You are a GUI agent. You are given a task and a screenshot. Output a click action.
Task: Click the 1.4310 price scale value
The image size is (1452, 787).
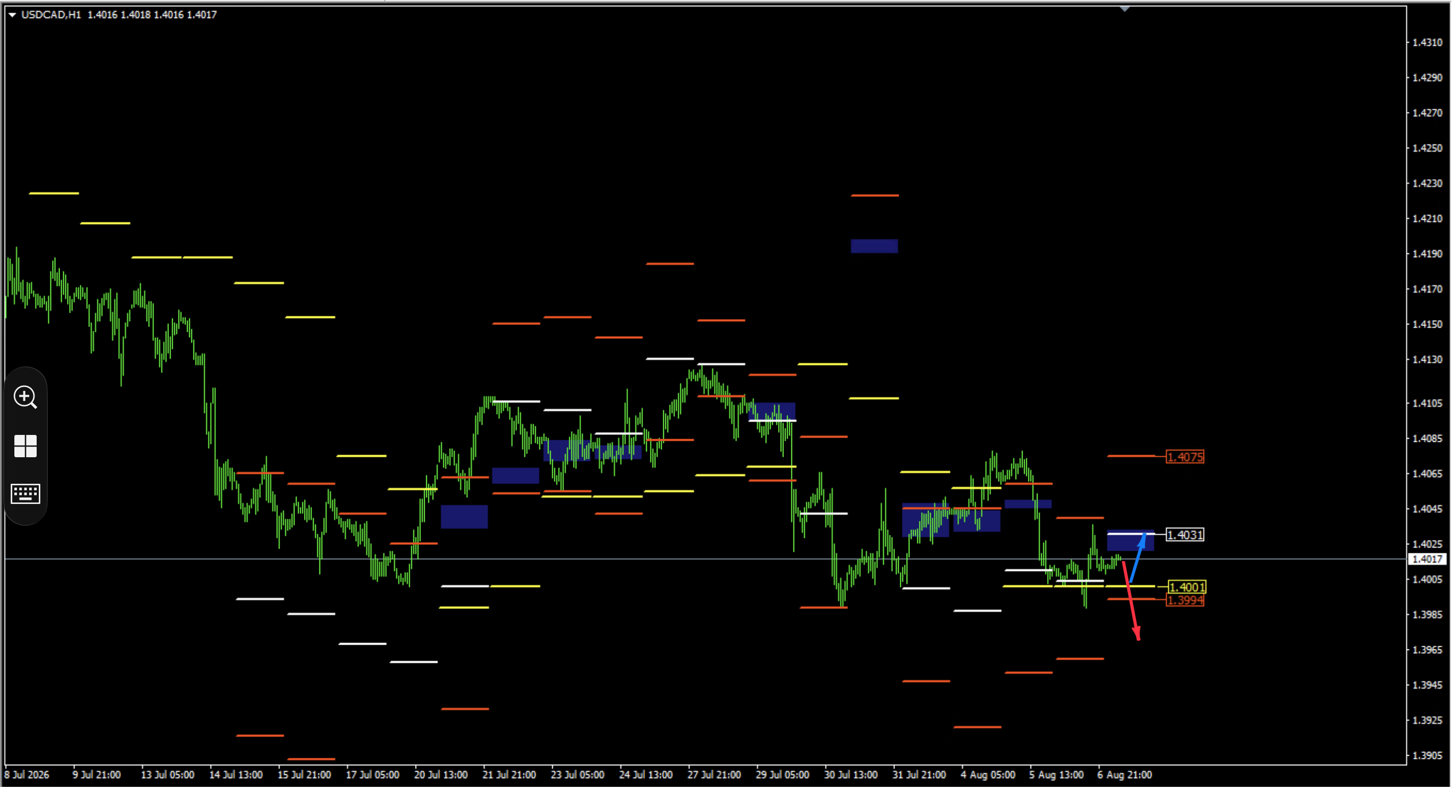coord(1427,42)
